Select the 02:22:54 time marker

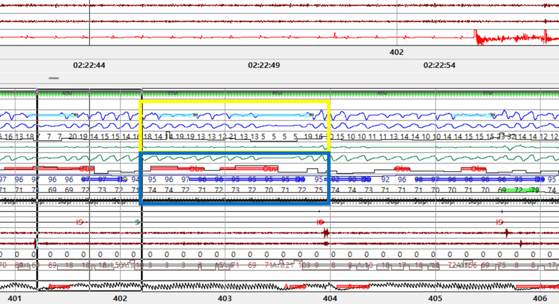click(439, 65)
